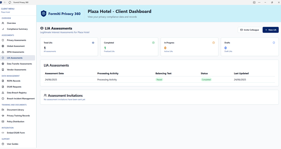Click the Passed balancing test badge

[159, 80]
